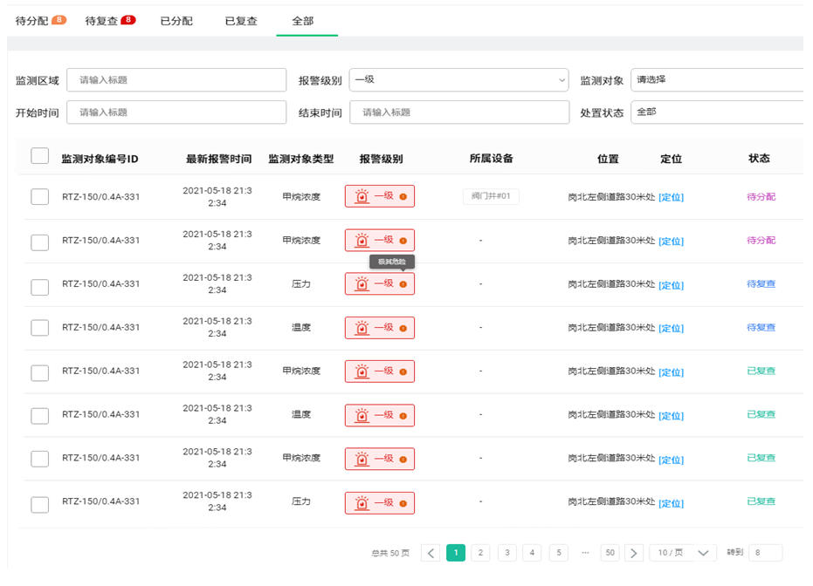
Task: Click the siren icon in the 温度 待复查 row
Action: click(362, 328)
